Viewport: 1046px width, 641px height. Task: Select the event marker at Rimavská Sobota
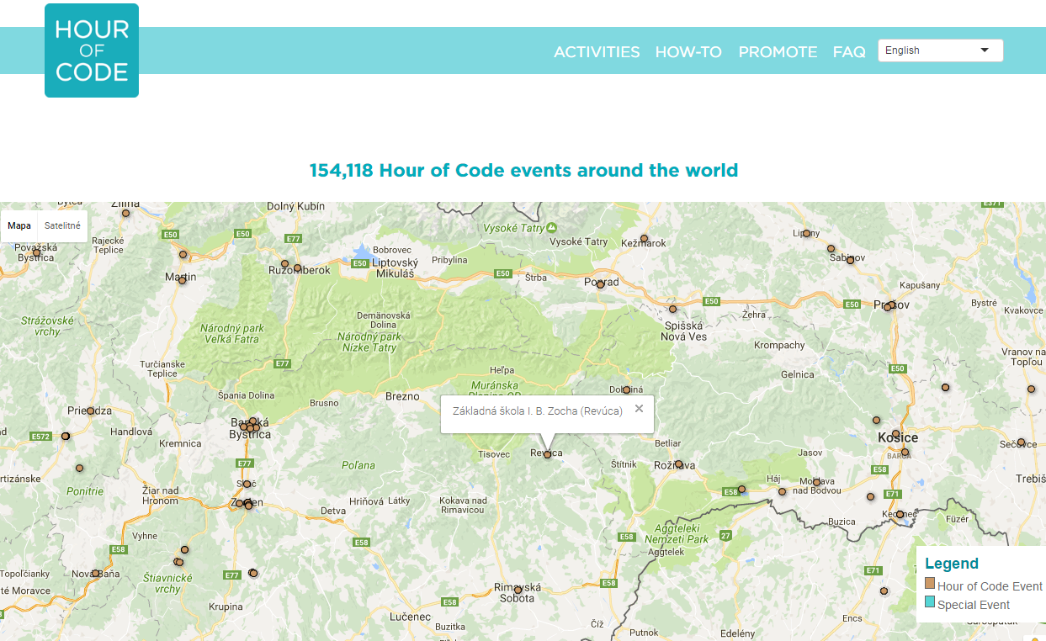518,589
